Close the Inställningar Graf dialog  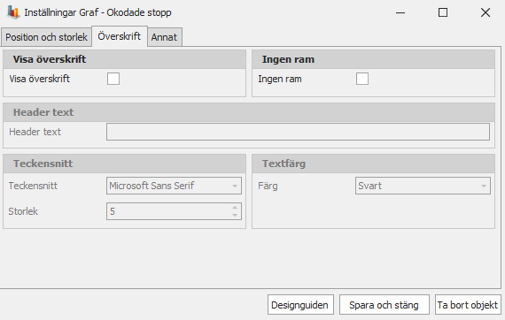486,12
